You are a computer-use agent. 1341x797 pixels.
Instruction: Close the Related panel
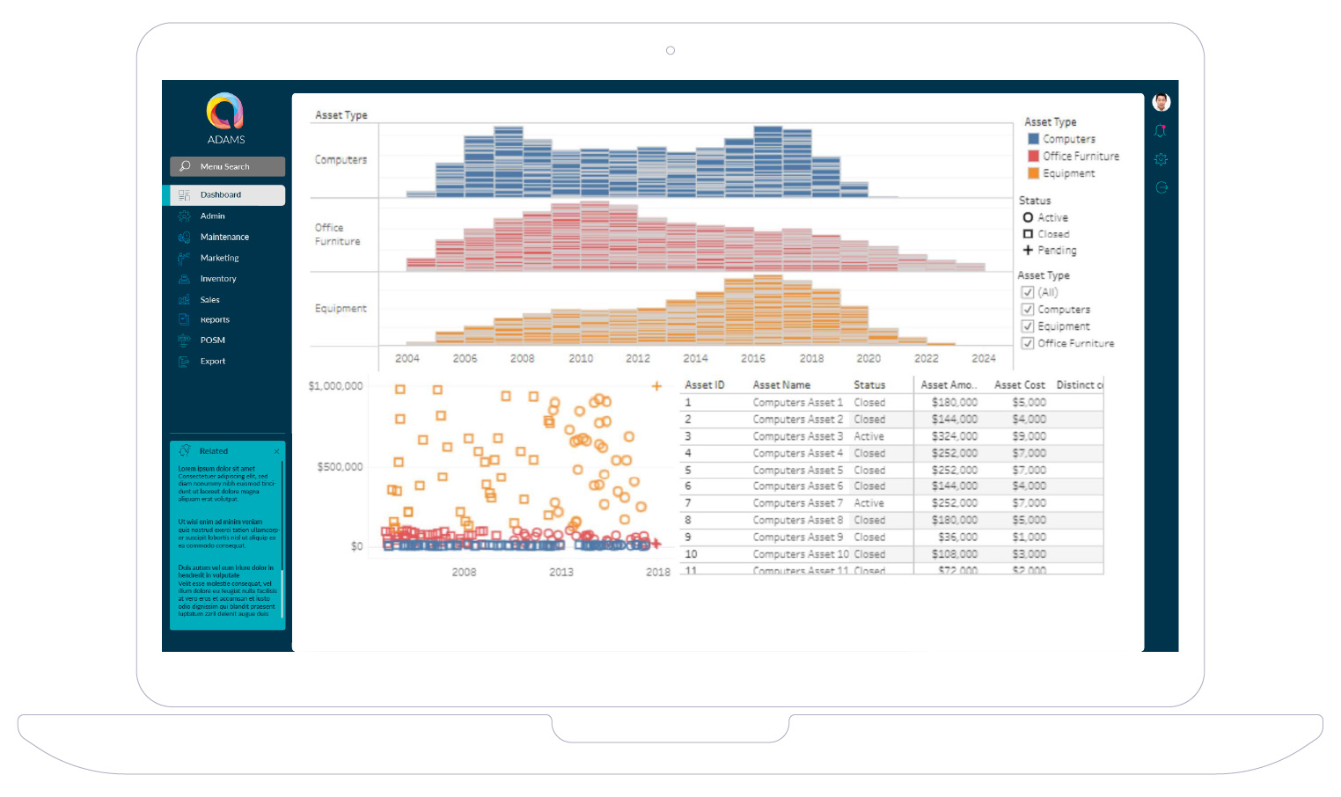tap(276, 451)
